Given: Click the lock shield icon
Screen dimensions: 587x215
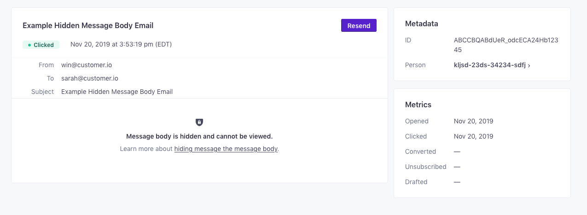Looking at the screenshot, I should pos(199,122).
